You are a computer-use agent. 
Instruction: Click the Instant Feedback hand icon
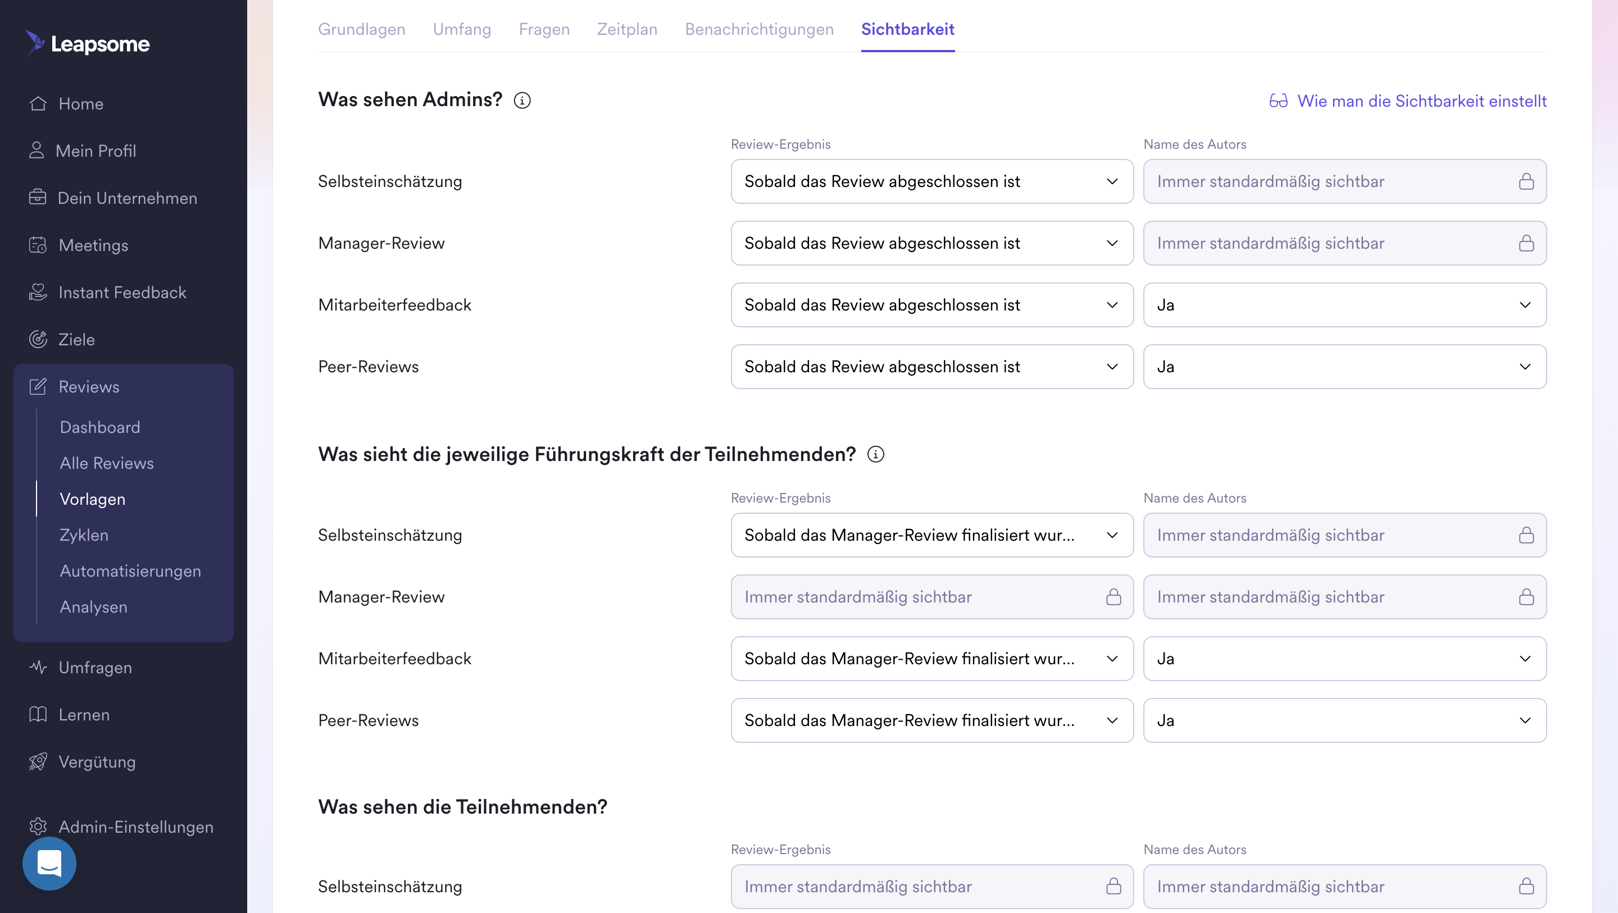click(x=38, y=292)
